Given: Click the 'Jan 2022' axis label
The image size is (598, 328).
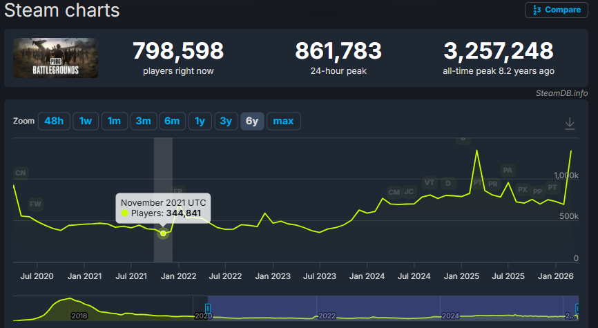Looking at the screenshot, I should (178, 276).
